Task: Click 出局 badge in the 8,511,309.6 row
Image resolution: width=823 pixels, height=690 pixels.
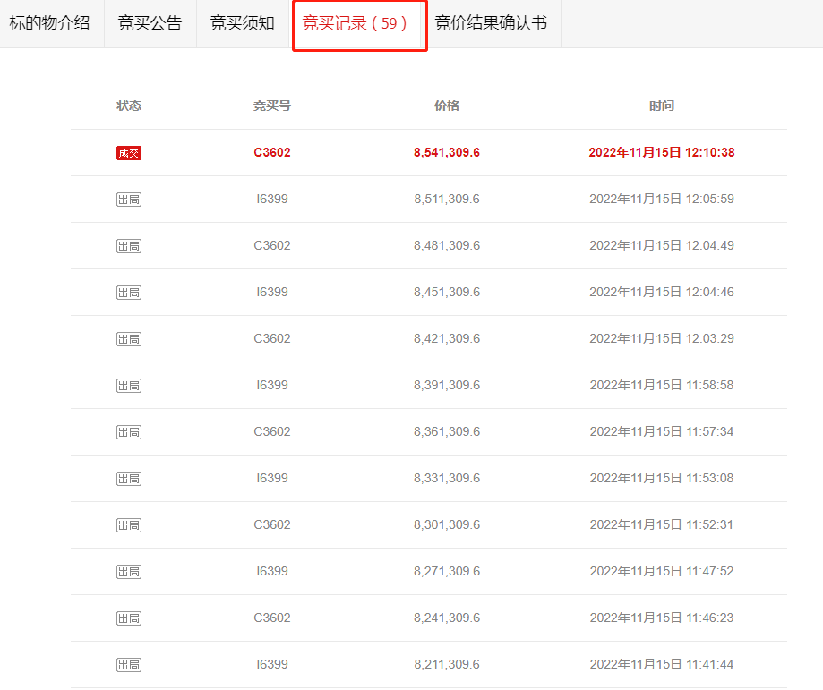Action: pyautogui.click(x=129, y=200)
